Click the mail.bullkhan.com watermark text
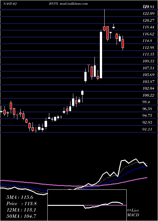This screenshot has width=158, height=221. [74, 4]
